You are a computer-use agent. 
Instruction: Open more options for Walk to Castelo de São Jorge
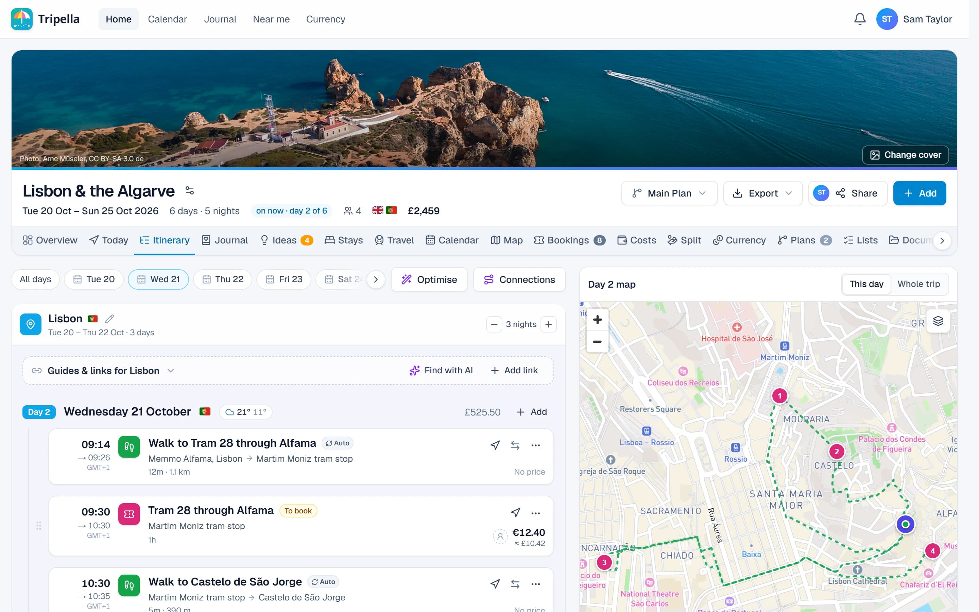[536, 584]
